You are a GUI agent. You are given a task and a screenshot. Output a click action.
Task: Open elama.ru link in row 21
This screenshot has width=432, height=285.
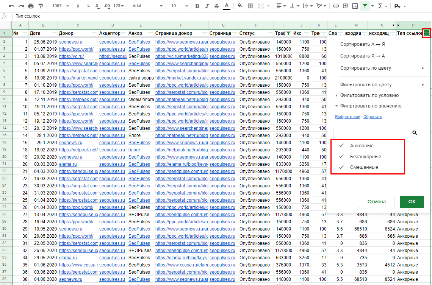point(68,164)
